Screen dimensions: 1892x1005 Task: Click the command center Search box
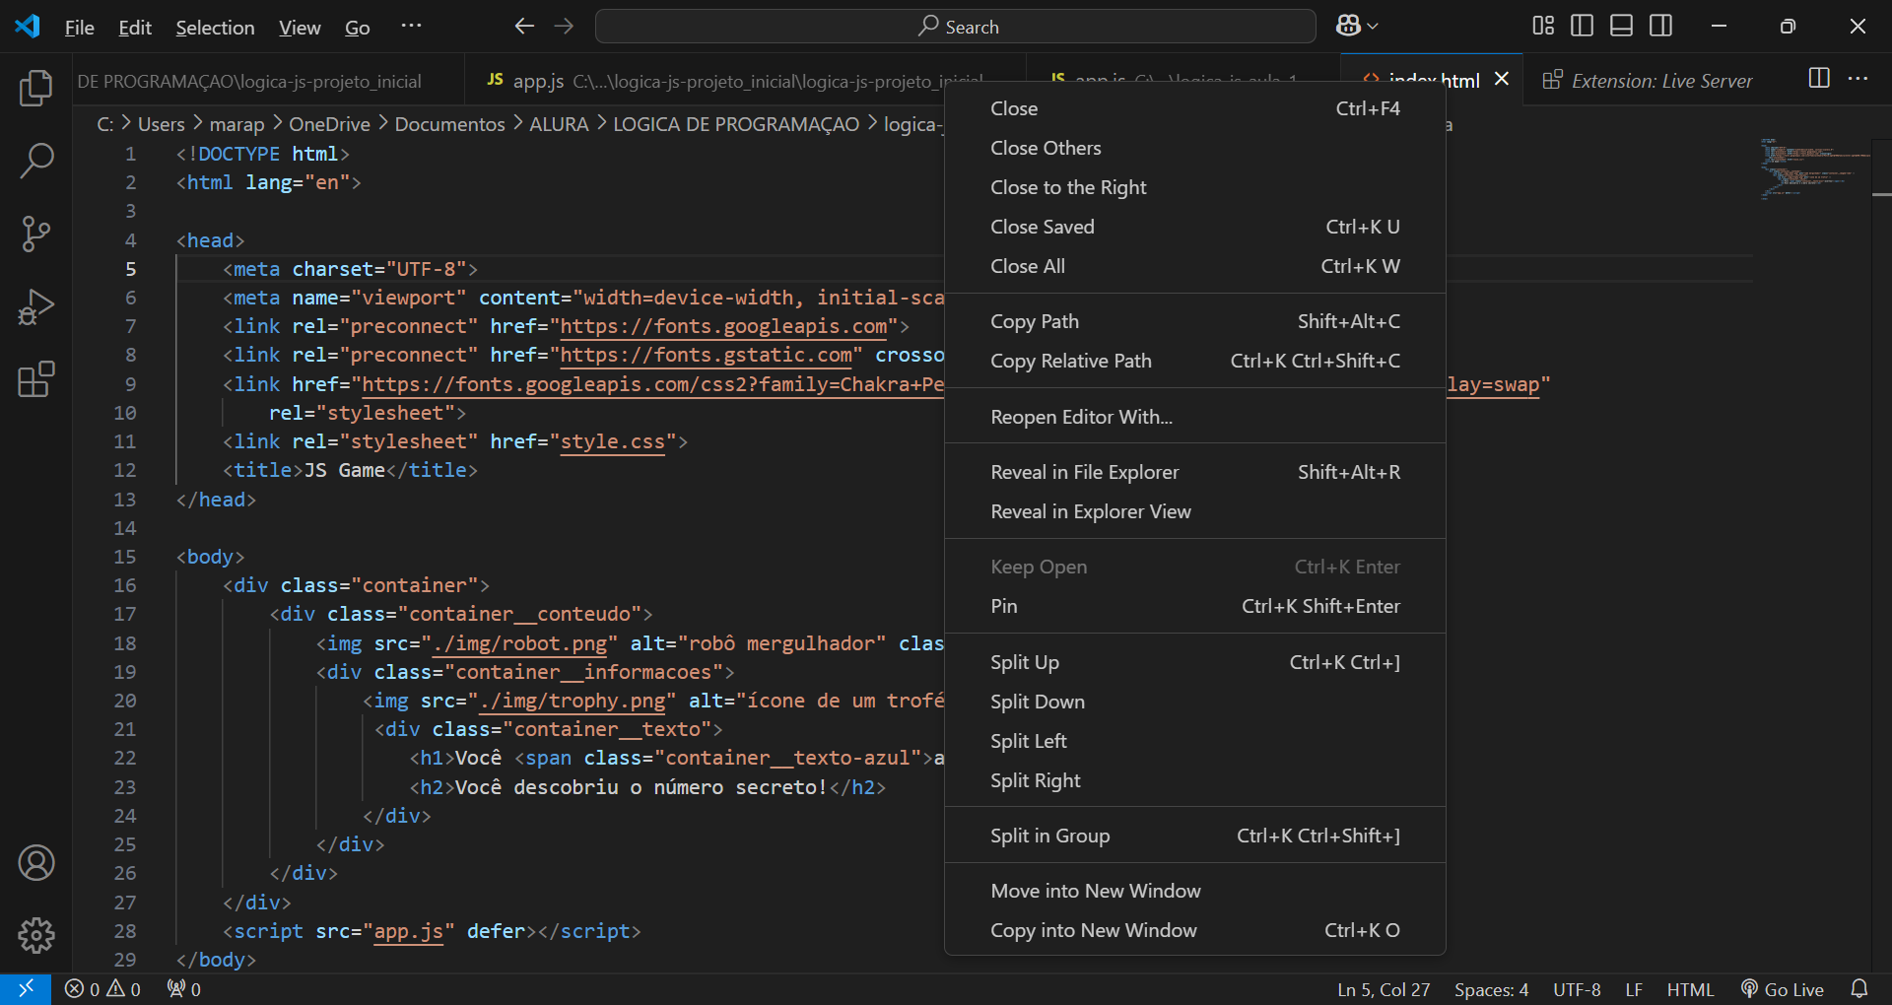tap(955, 27)
